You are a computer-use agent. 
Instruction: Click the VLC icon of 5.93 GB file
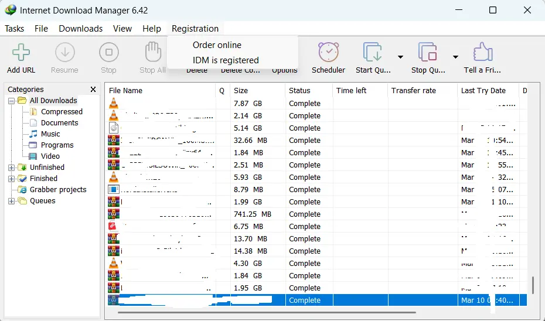pos(113,177)
